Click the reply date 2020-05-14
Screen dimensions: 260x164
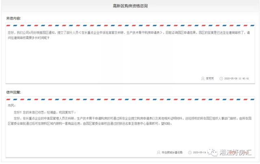point(199,152)
